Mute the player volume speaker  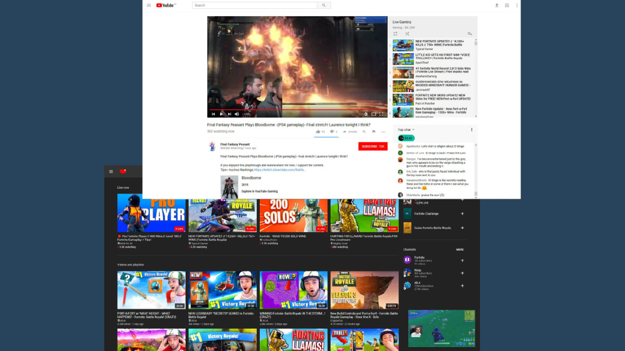click(237, 114)
